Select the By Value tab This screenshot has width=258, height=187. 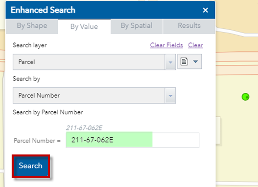pos(84,26)
